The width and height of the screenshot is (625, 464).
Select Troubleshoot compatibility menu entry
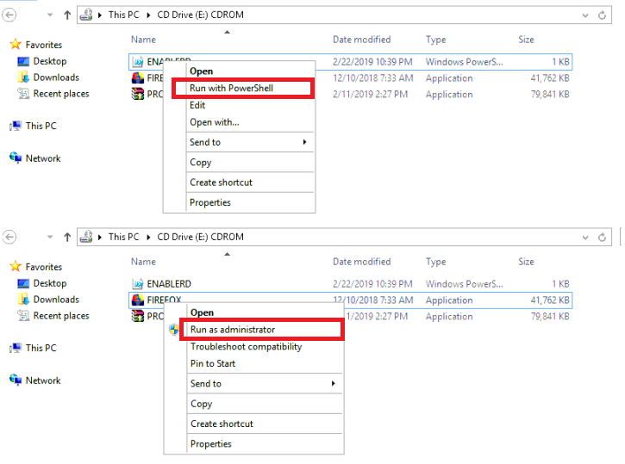[x=246, y=347]
